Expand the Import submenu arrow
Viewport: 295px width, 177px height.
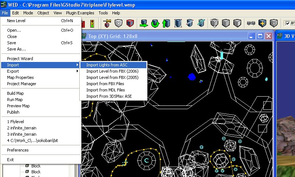(x=77, y=65)
